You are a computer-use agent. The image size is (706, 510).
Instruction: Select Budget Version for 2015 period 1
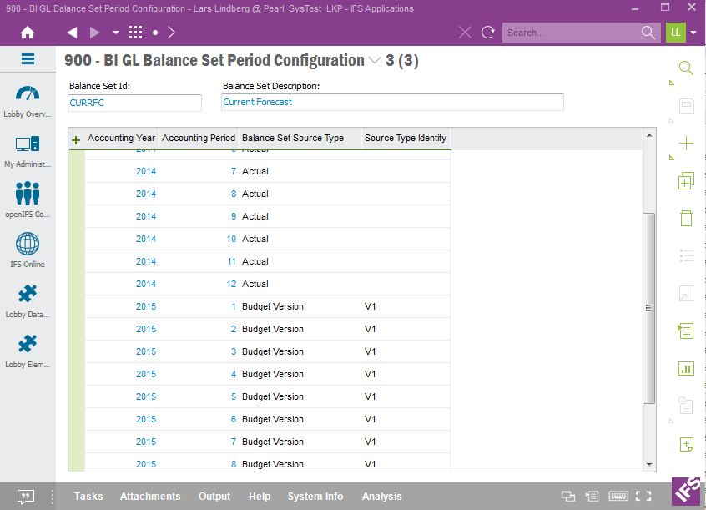273,306
